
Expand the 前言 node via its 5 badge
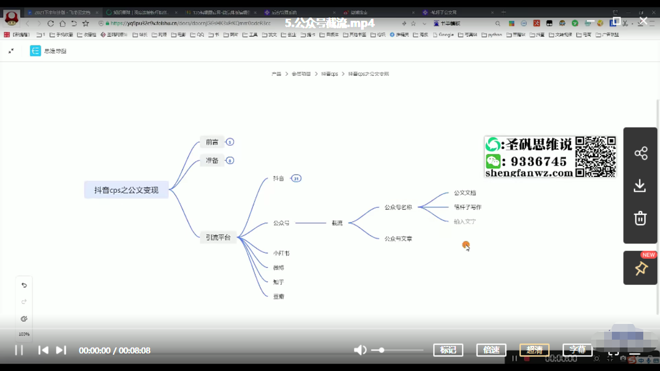point(230,142)
